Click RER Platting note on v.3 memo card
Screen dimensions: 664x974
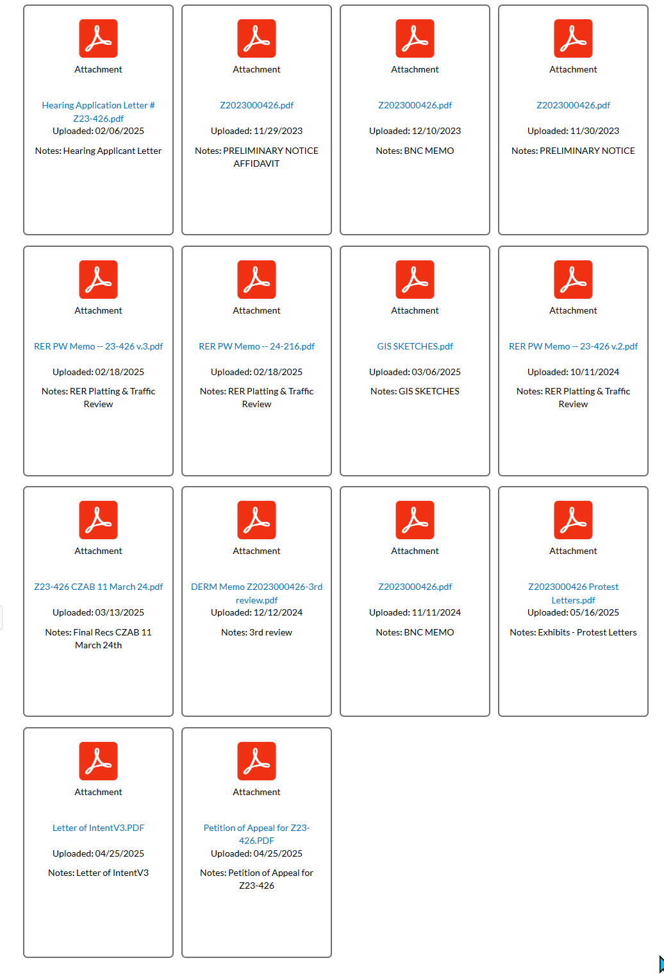coord(98,398)
